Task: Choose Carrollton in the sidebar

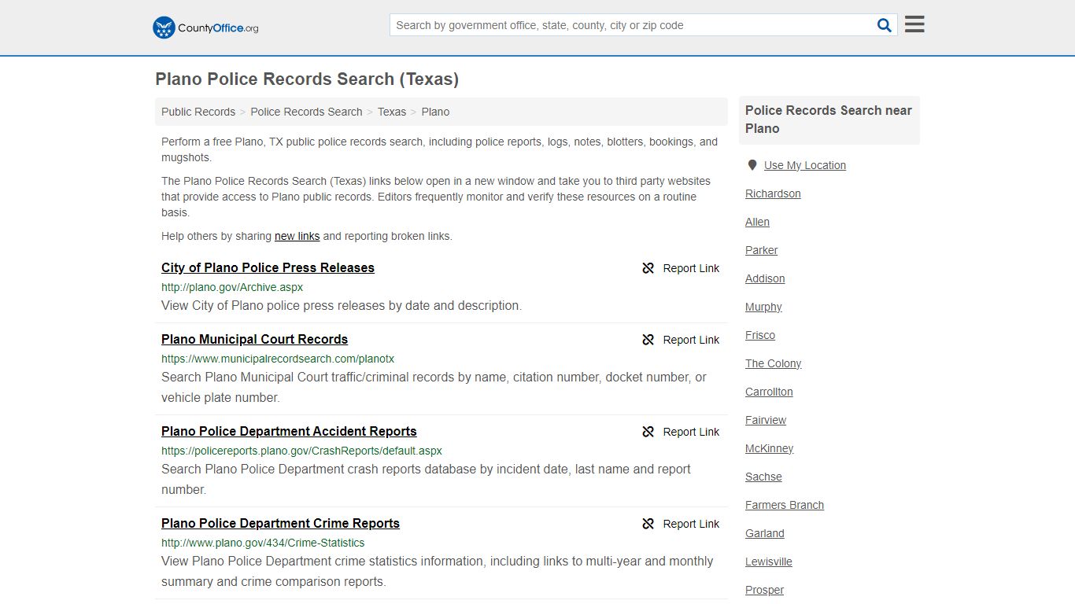Action: [x=769, y=392]
